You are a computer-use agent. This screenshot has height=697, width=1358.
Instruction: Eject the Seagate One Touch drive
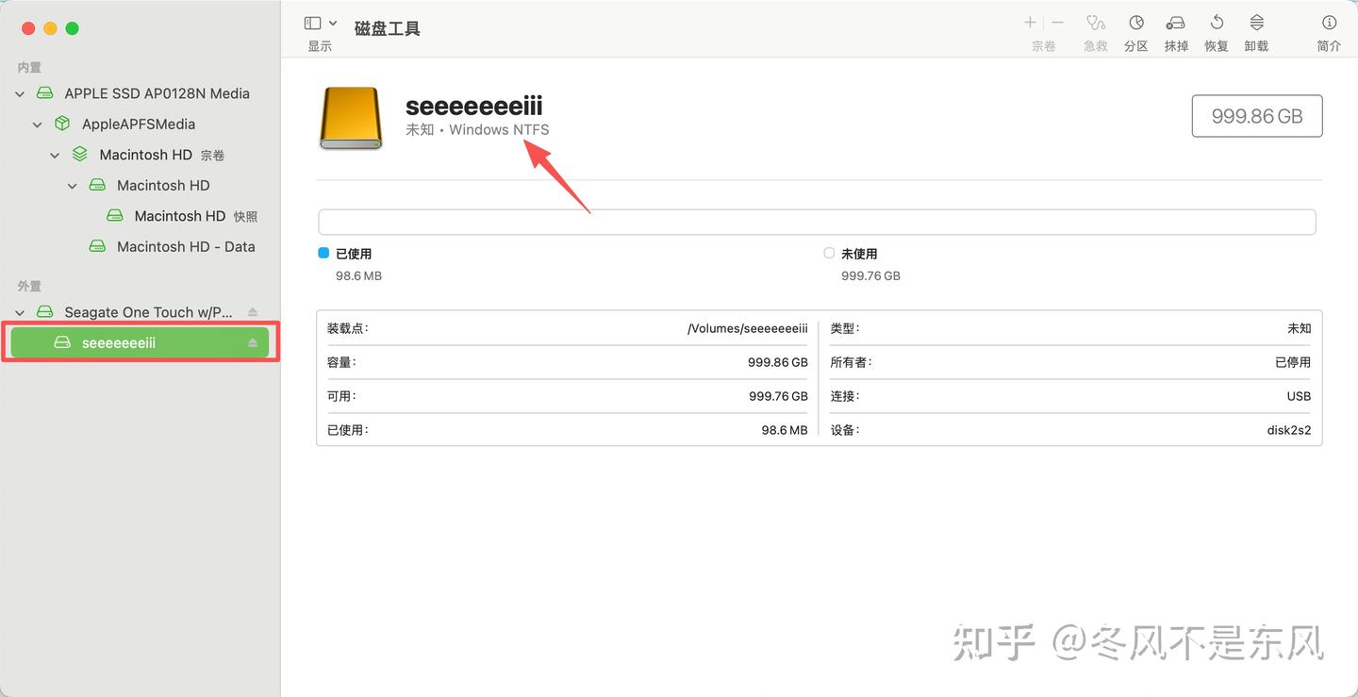point(253,312)
